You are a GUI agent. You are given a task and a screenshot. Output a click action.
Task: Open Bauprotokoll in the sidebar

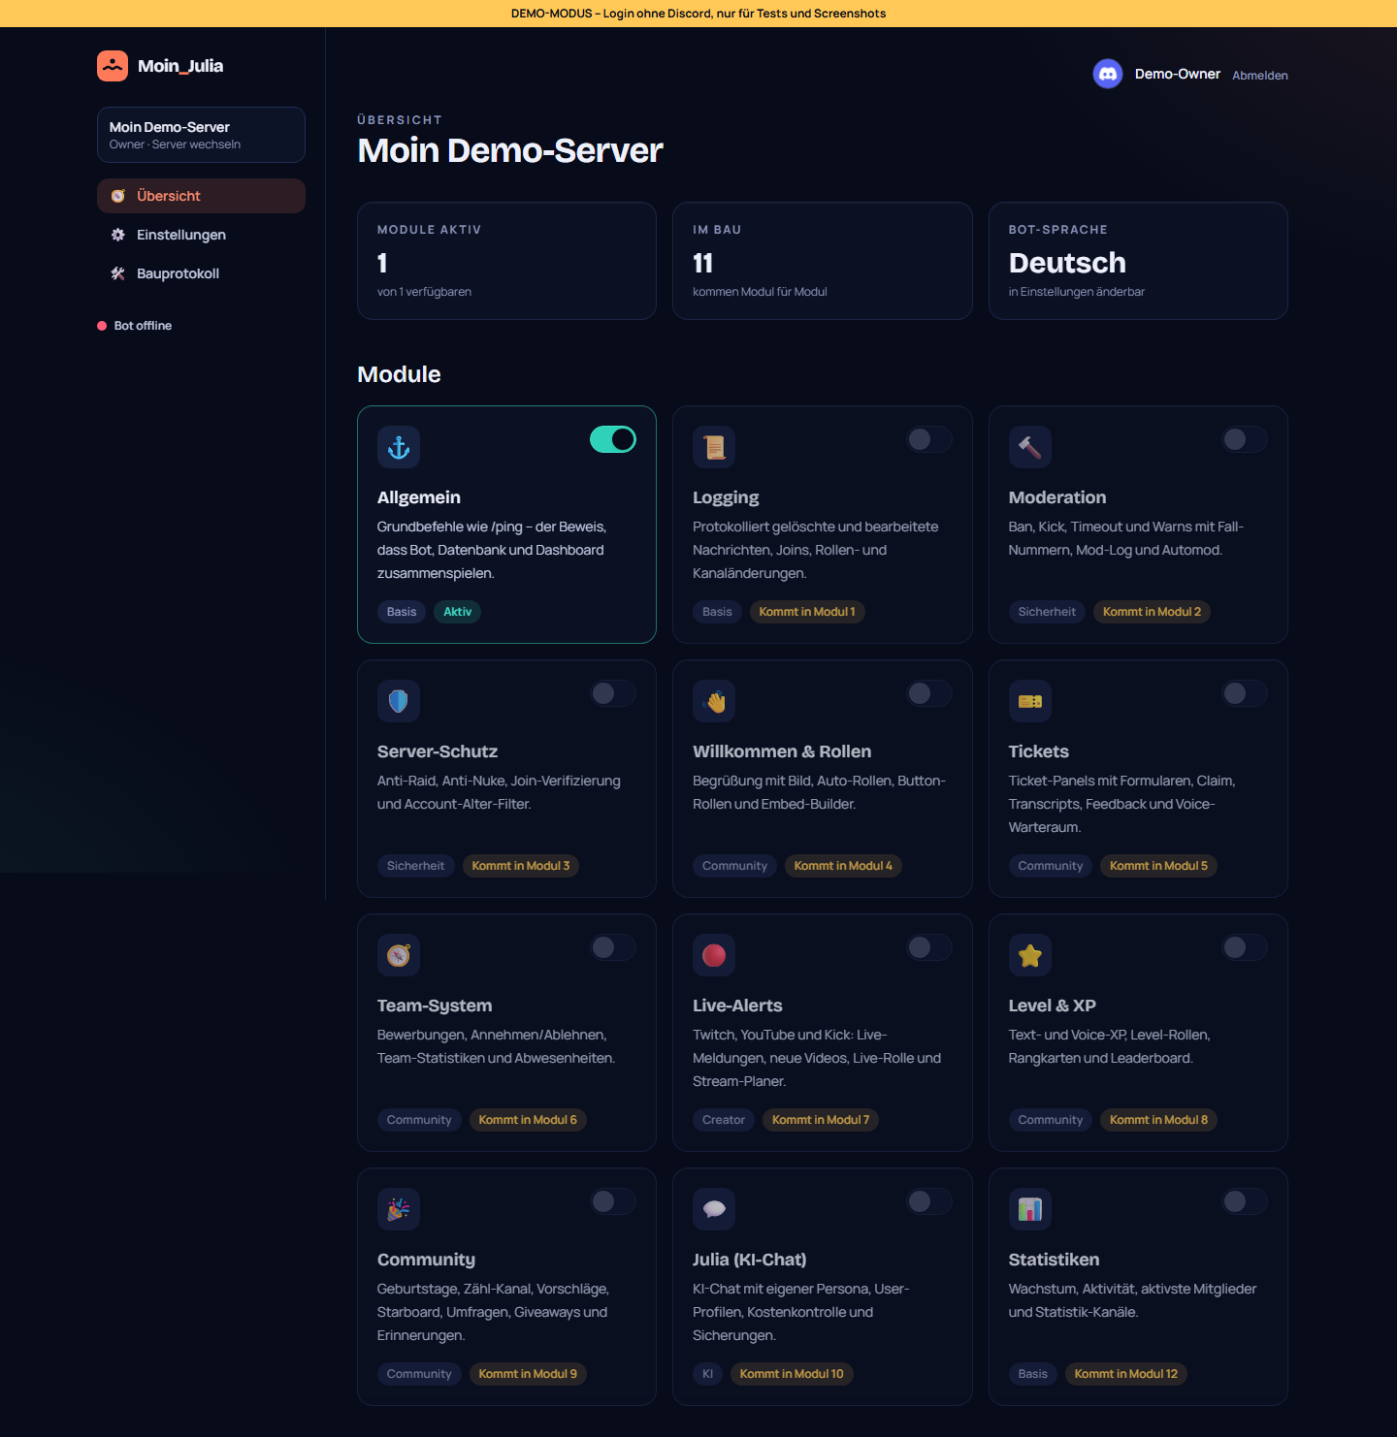[x=201, y=273]
